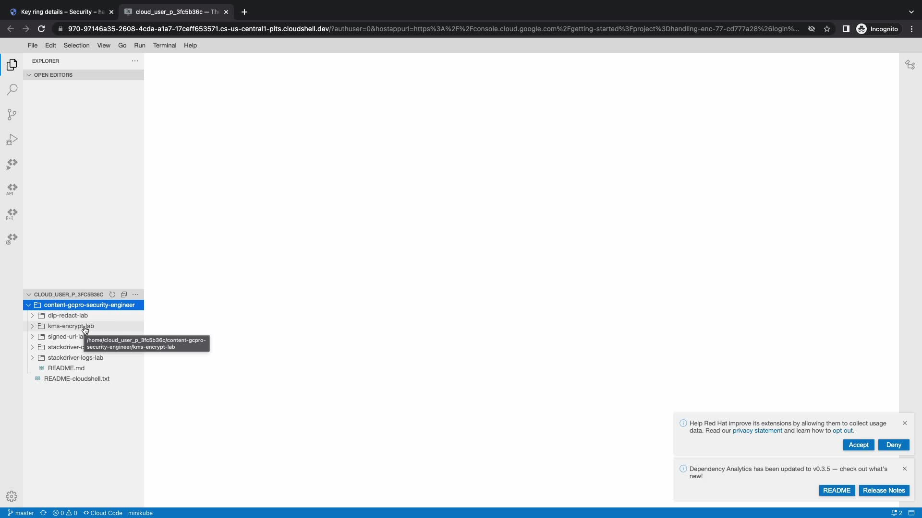Open the Run and Debug view
The width and height of the screenshot is (922, 518).
click(x=12, y=140)
